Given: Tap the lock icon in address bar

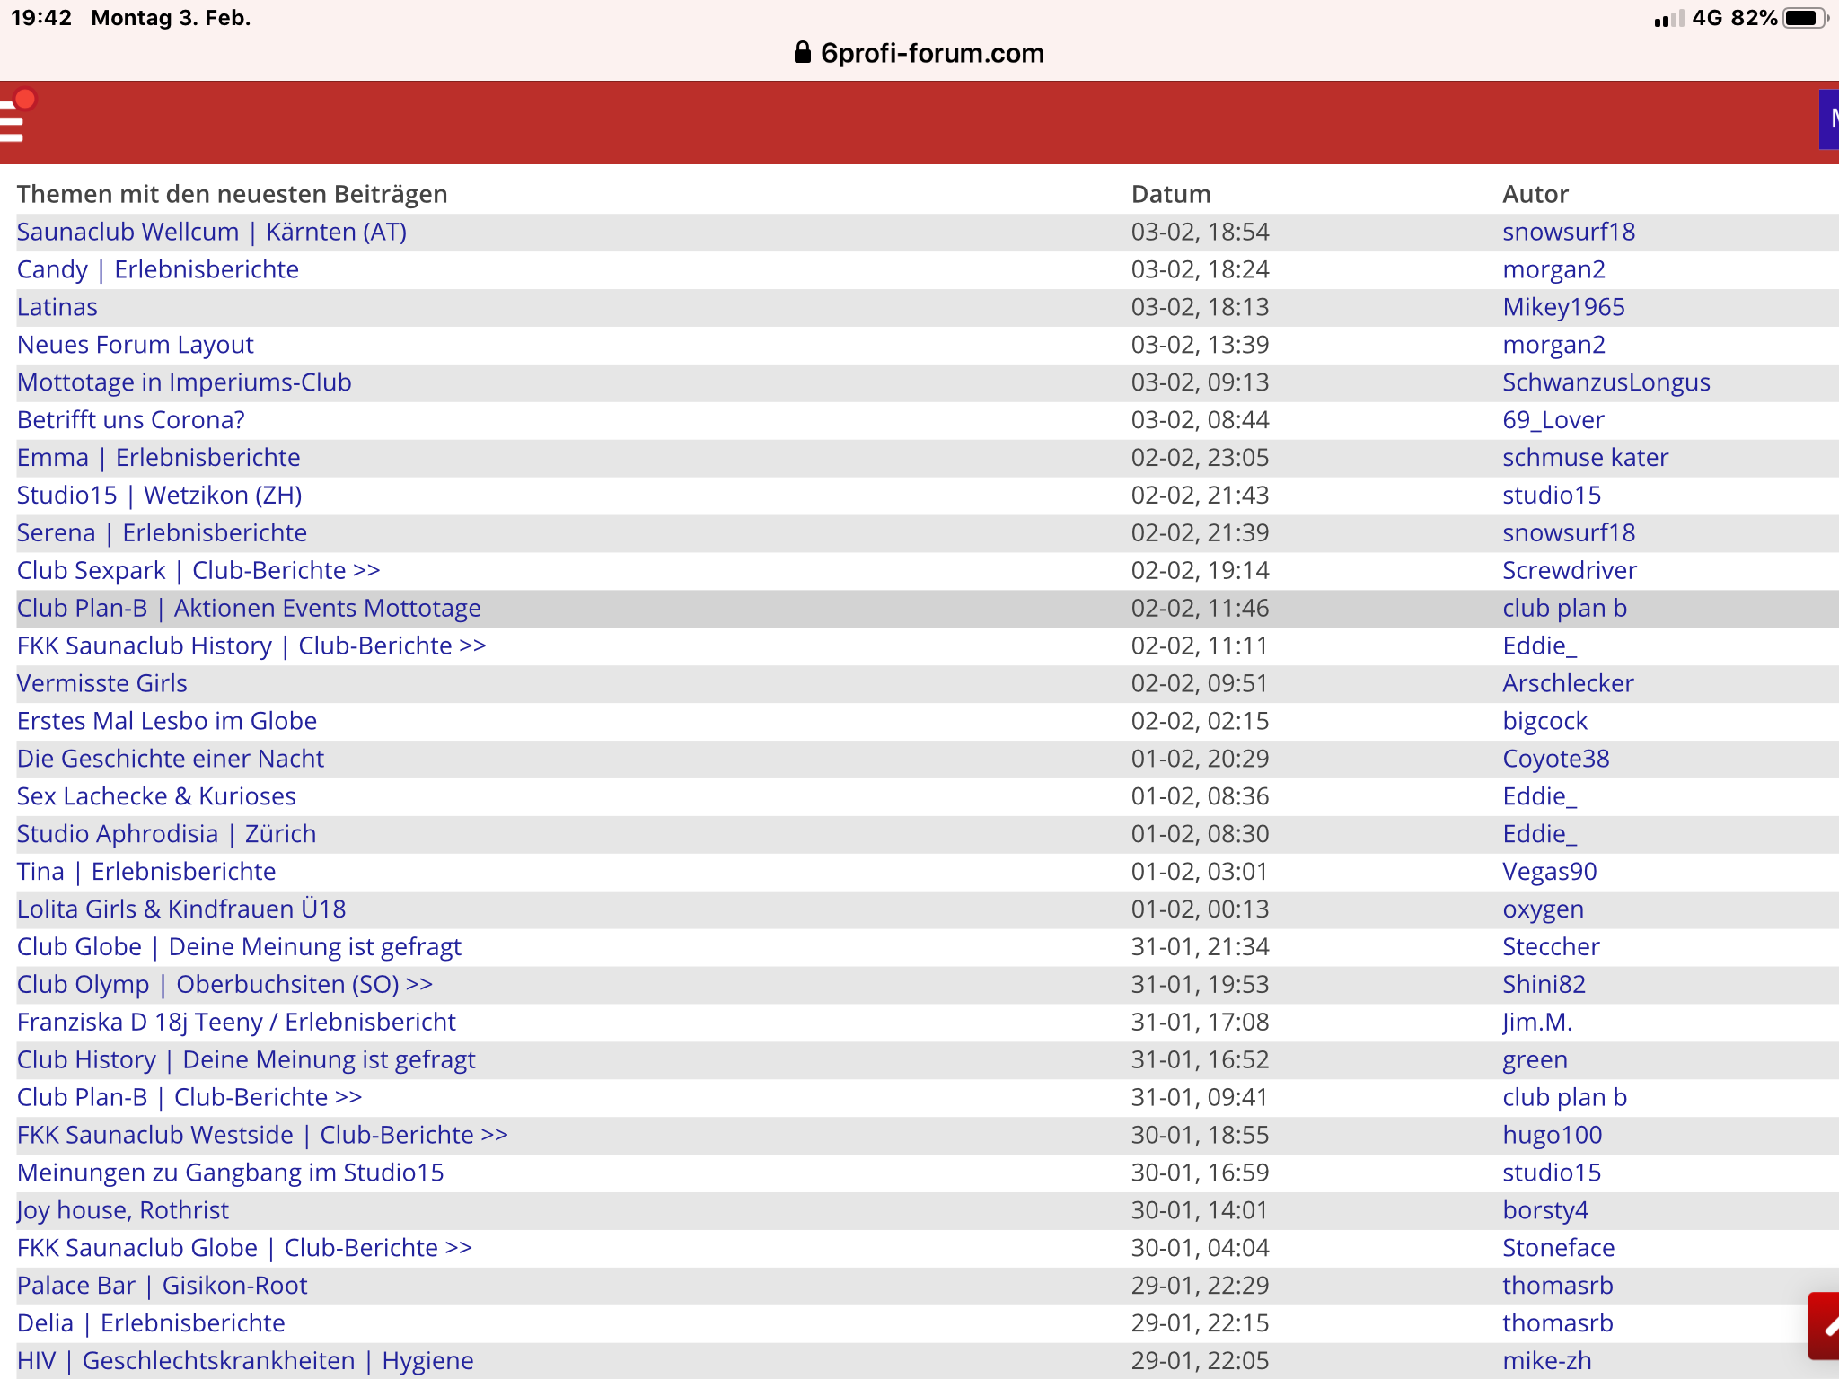Looking at the screenshot, I should [x=802, y=53].
